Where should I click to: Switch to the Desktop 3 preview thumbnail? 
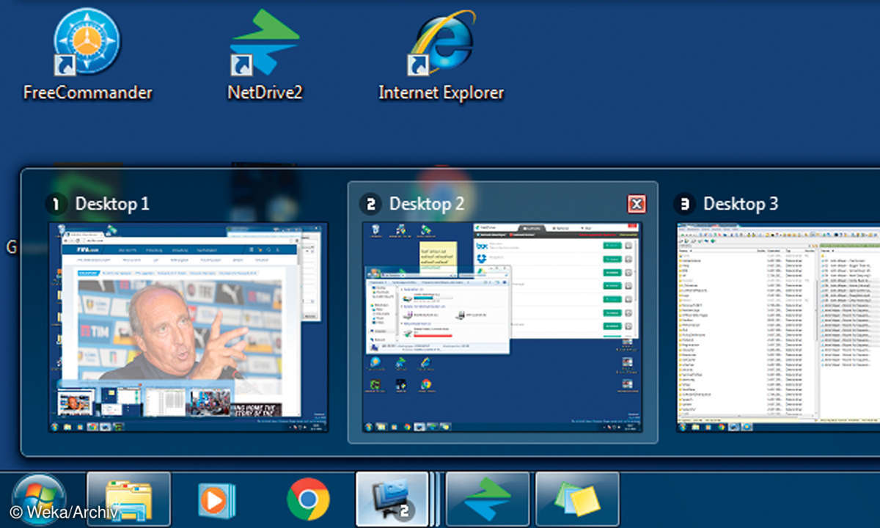[778, 327]
